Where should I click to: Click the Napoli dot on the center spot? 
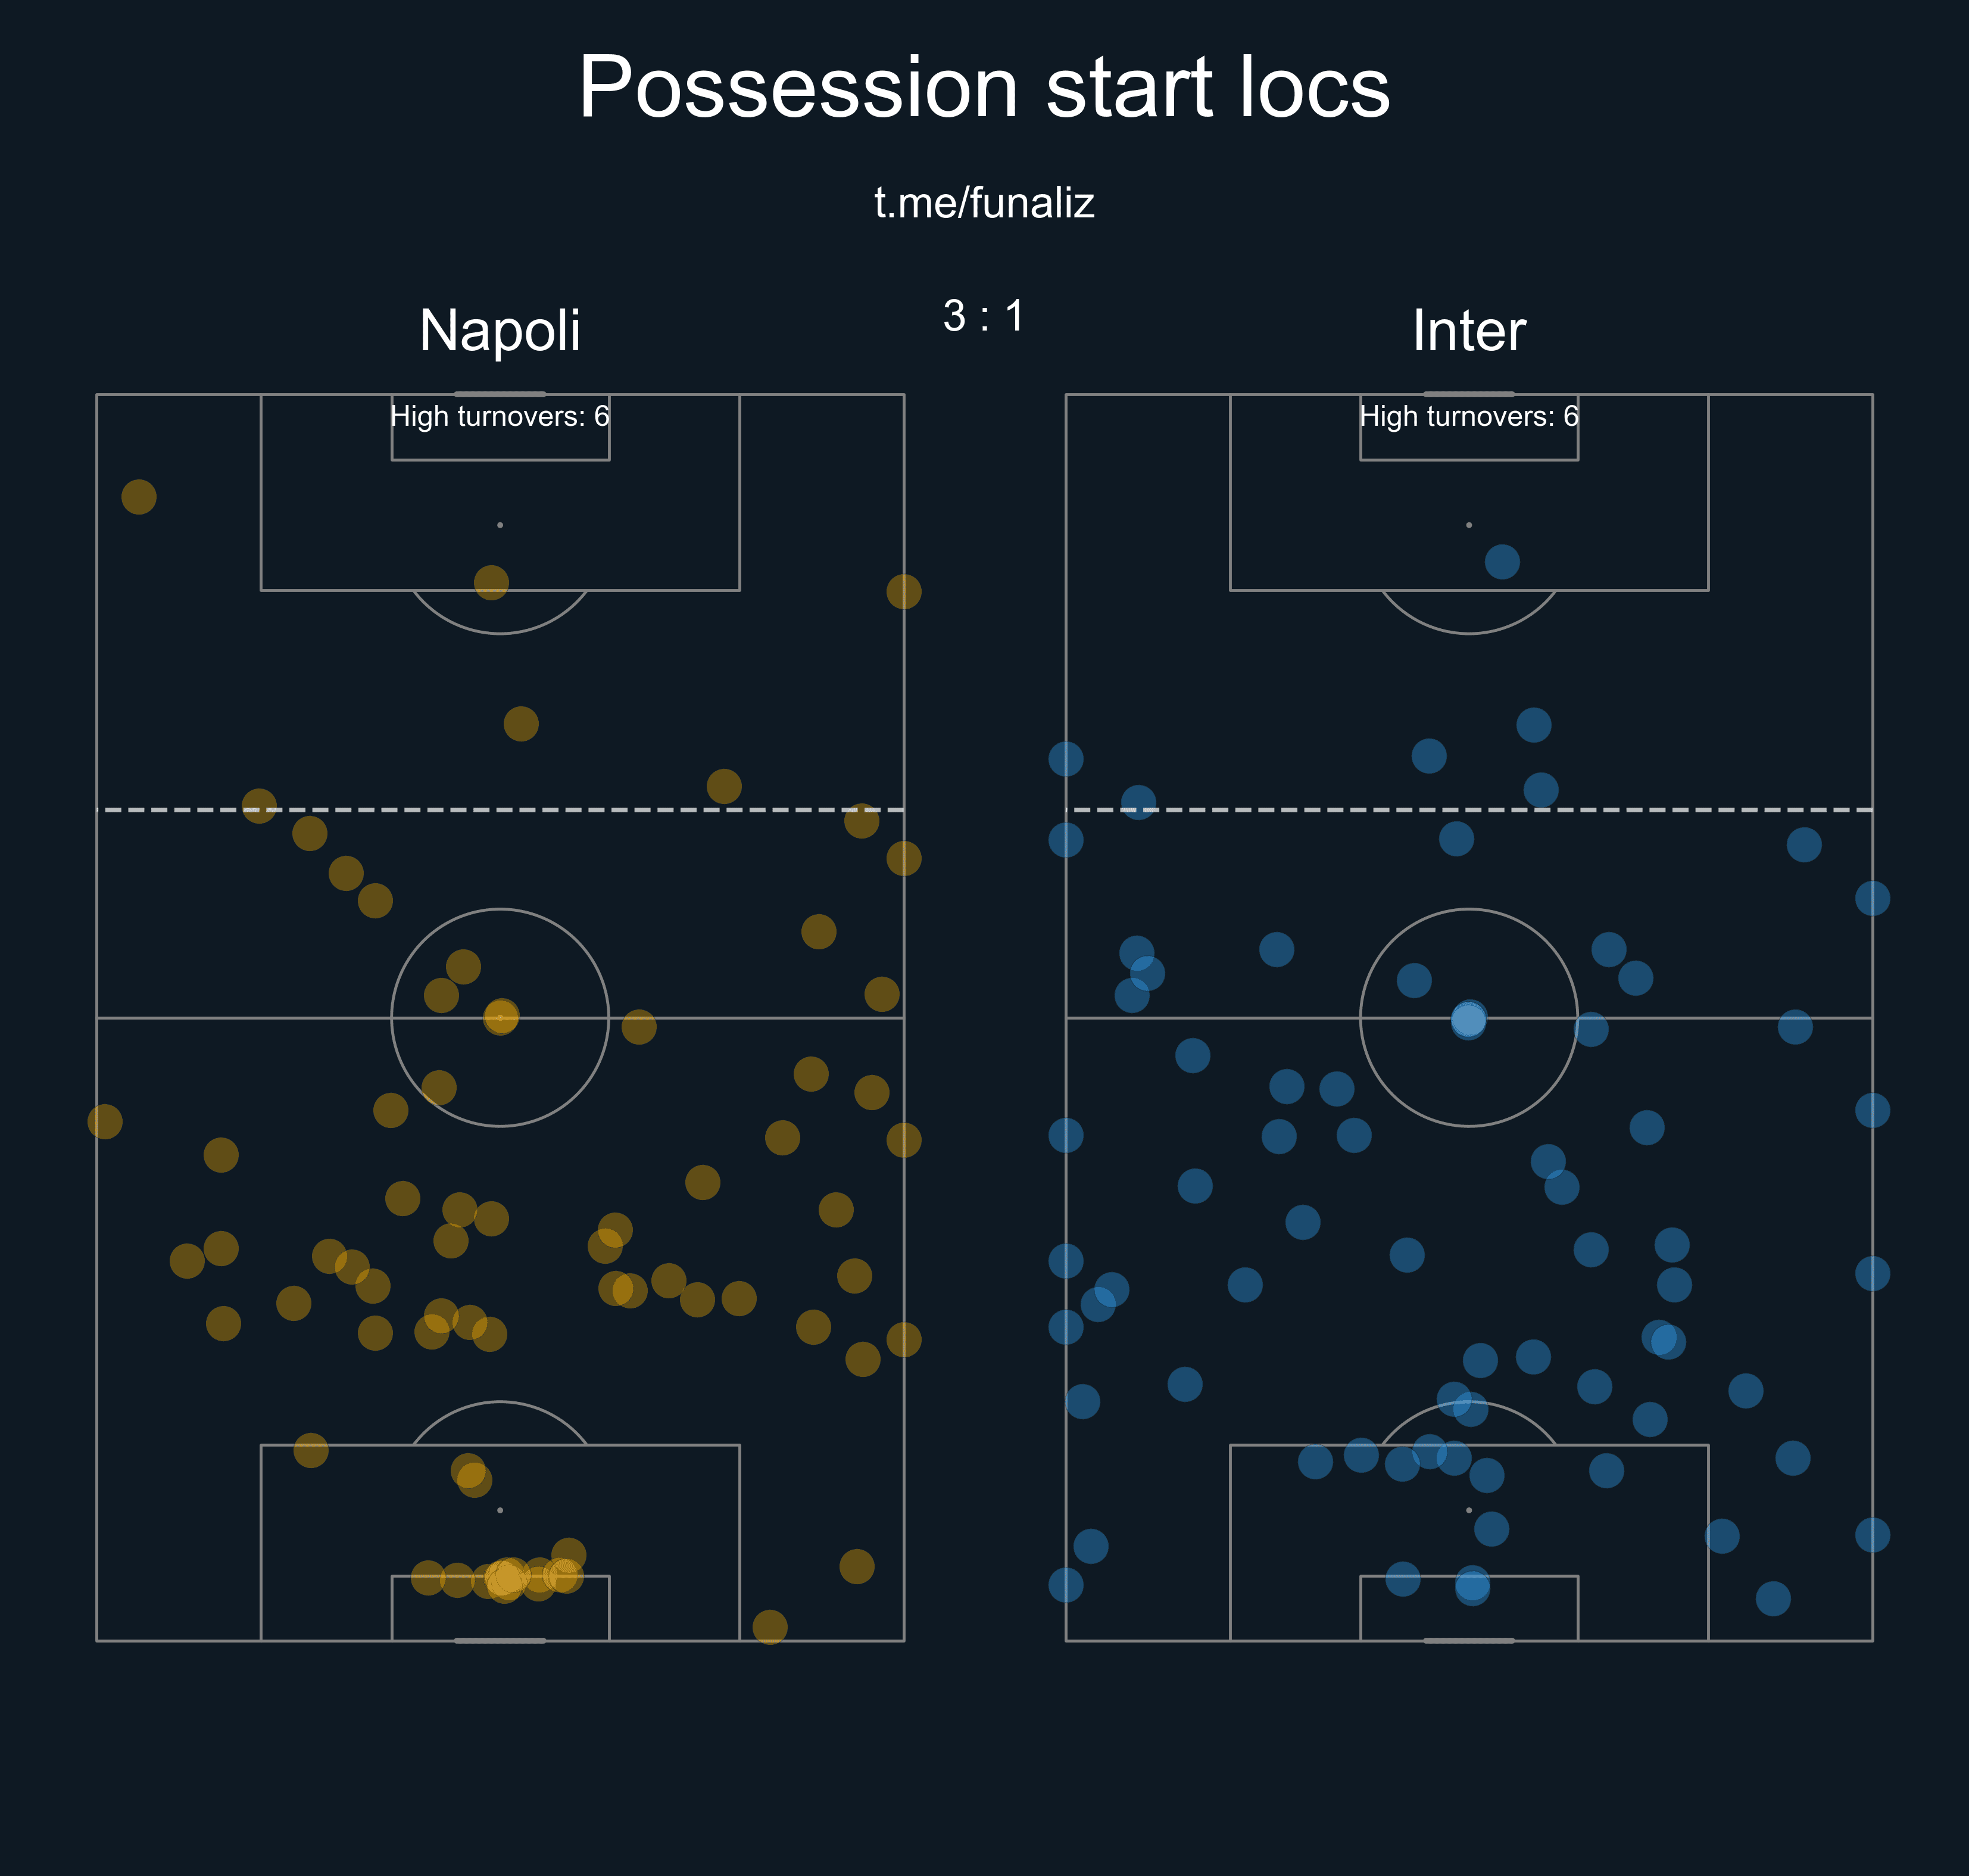point(501,1017)
